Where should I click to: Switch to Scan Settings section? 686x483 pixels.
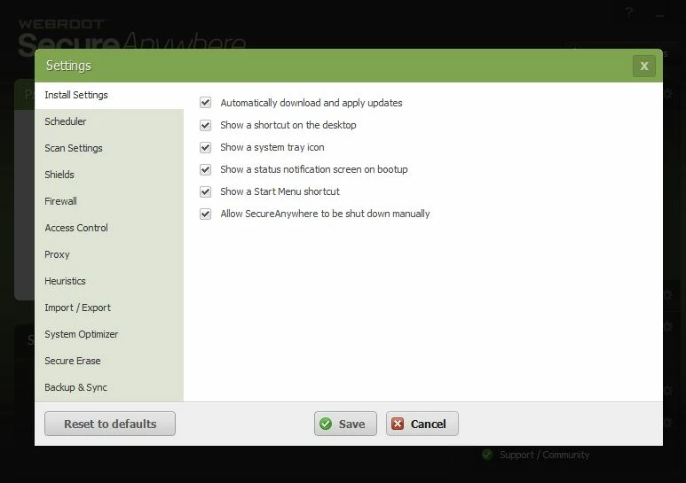tap(109, 149)
